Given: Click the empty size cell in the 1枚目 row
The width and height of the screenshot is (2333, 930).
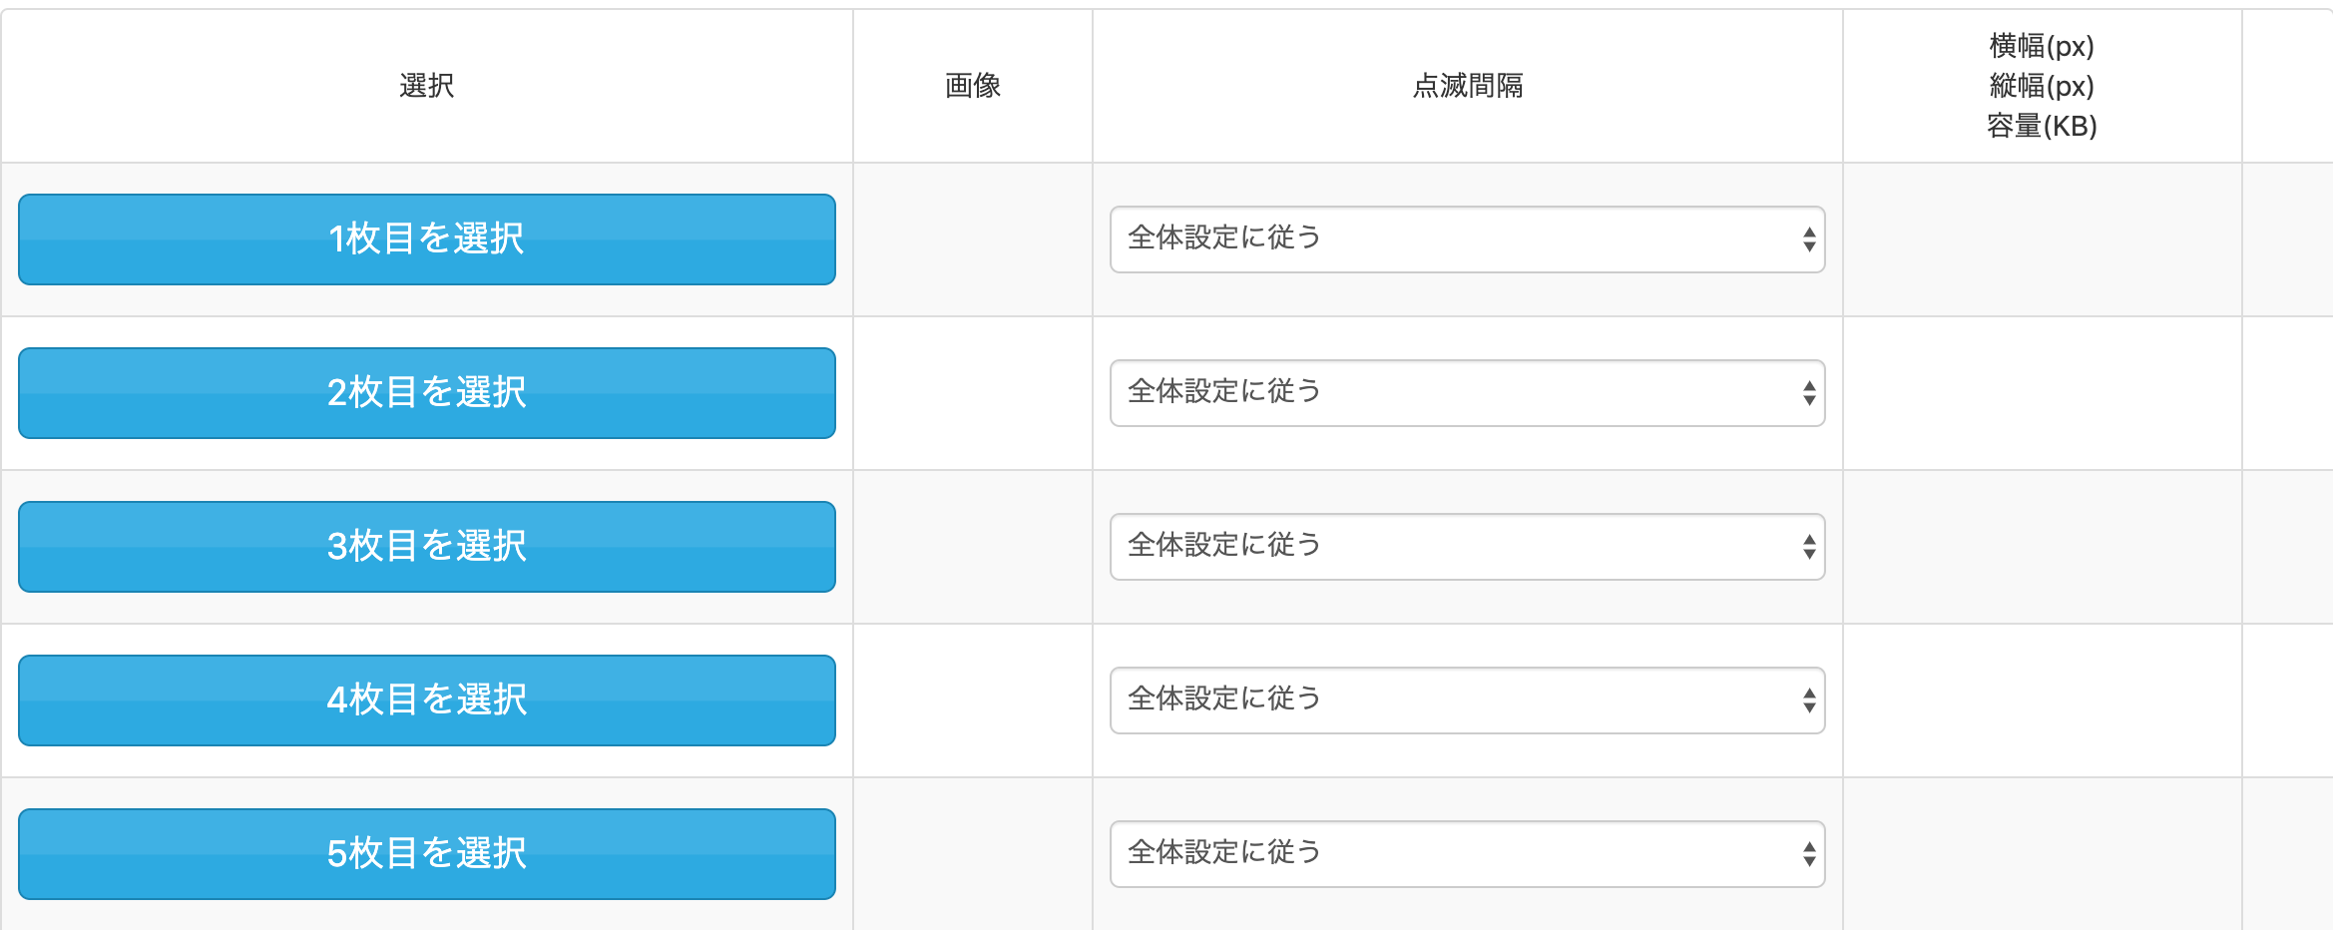Looking at the screenshot, I should (x=2042, y=239).
